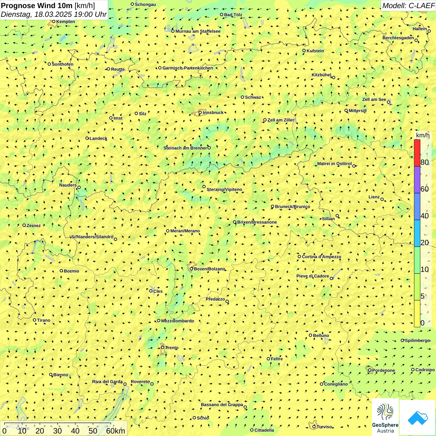
Task: Select the red 80 km/h legend color
Action: (x=417, y=153)
